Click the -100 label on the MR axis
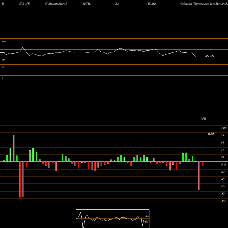Viewport: 228px width, 228px height. pos(223,201)
